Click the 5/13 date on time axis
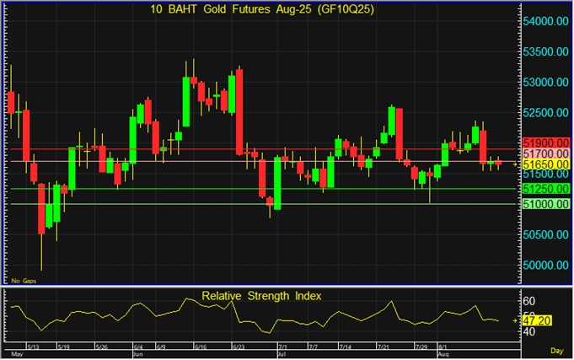This screenshot has height=360, width=574. click(34, 347)
